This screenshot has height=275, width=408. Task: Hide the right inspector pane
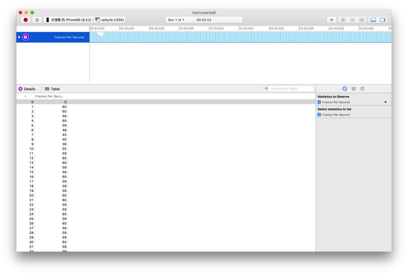click(382, 20)
